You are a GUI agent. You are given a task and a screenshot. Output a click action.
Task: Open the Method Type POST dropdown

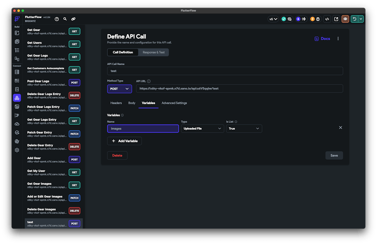pos(120,89)
